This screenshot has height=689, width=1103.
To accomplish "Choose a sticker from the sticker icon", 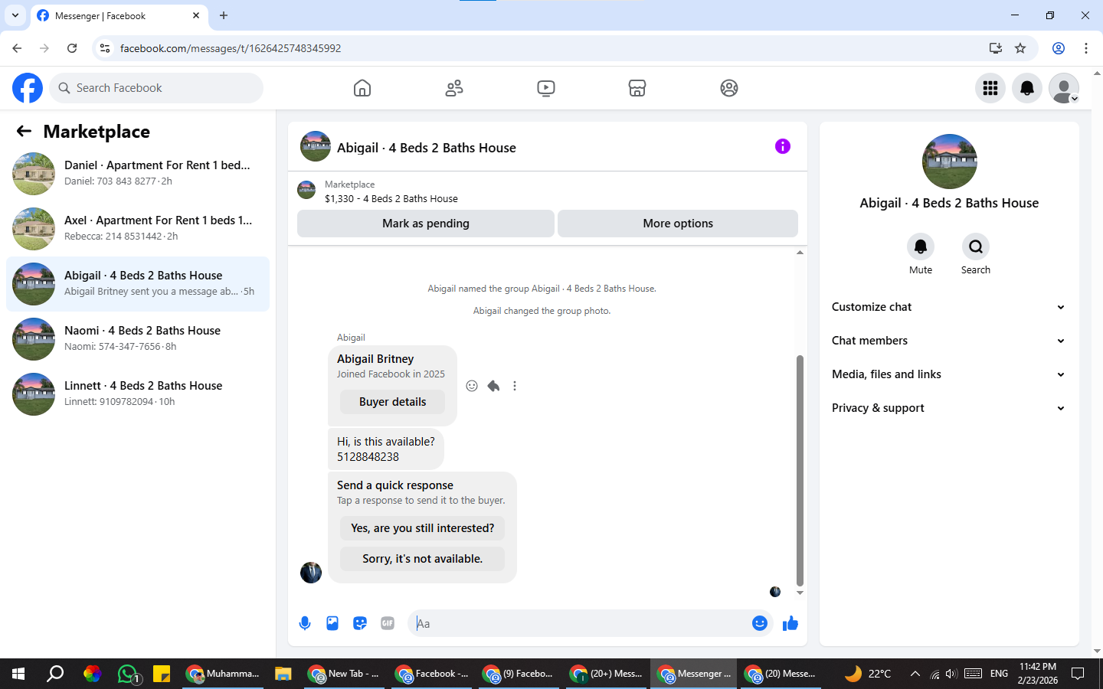I will point(360,623).
